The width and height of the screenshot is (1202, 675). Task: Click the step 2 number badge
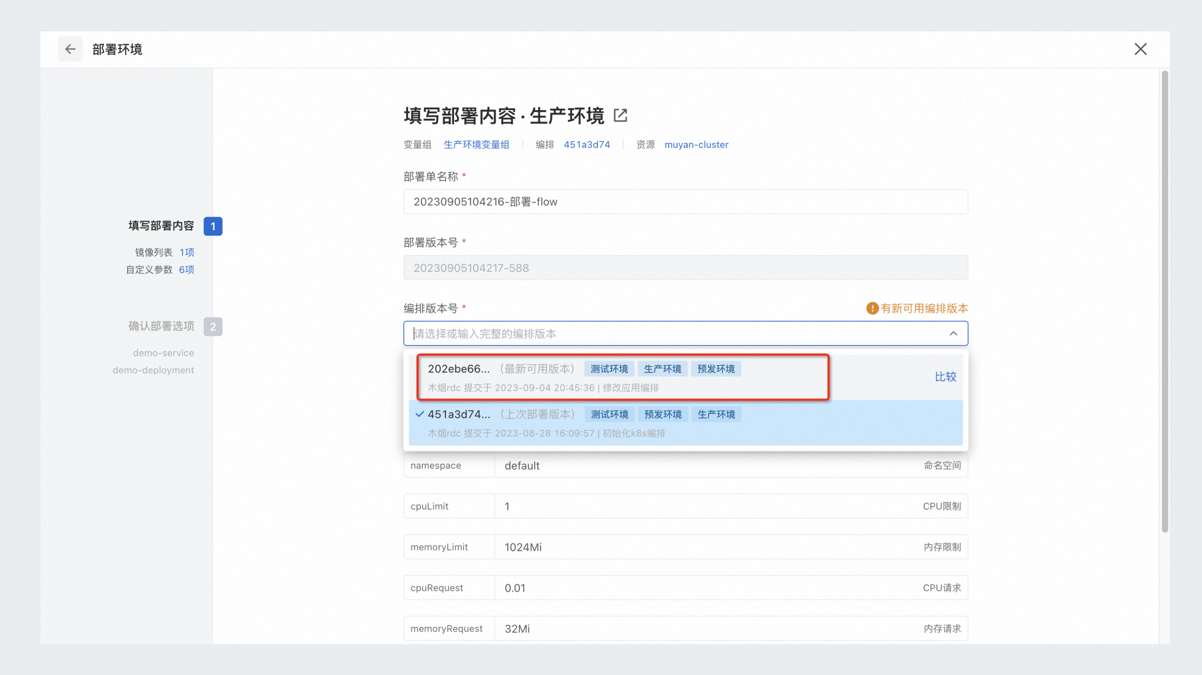[x=213, y=326]
